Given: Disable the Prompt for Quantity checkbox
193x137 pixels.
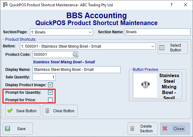Looking at the screenshot, I should (x=50, y=92).
